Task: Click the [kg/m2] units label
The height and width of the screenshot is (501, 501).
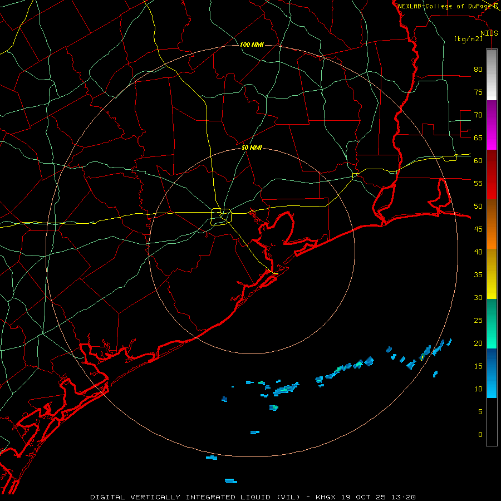Action: [468, 39]
